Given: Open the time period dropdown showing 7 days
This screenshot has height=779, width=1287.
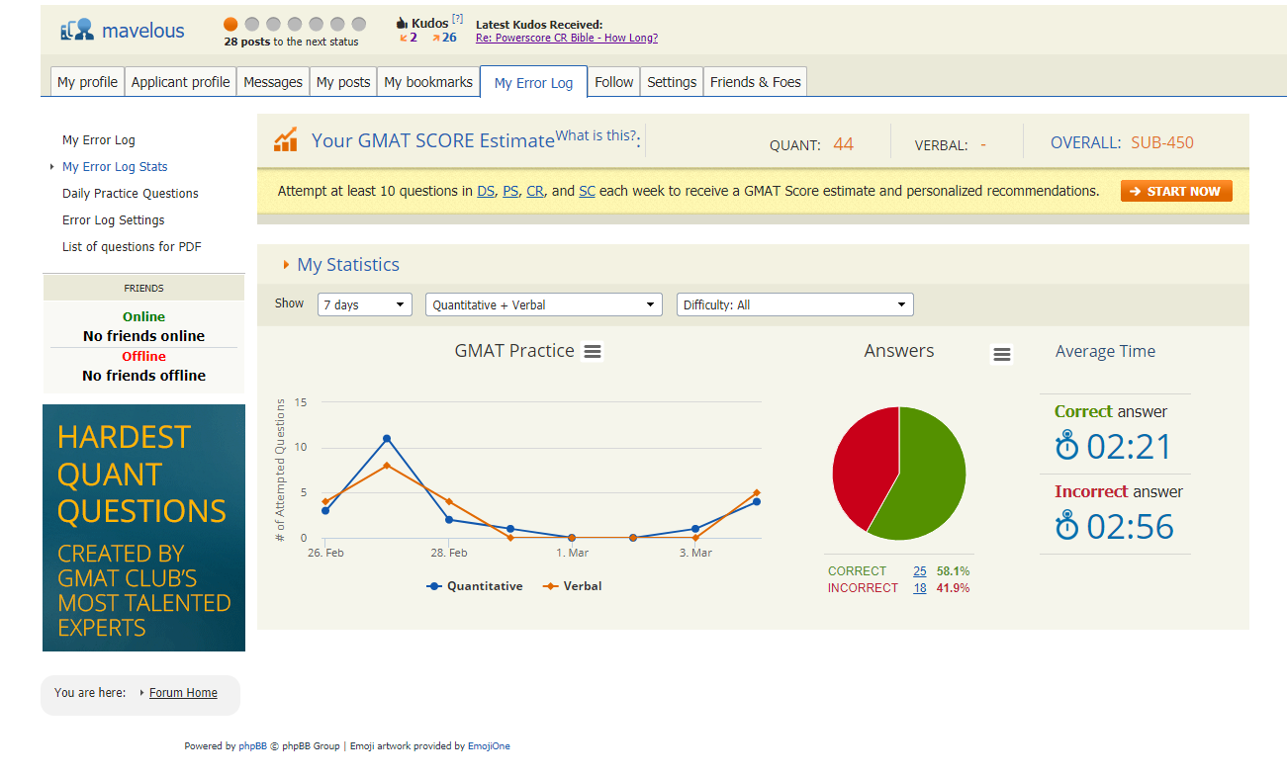Looking at the screenshot, I should [364, 304].
